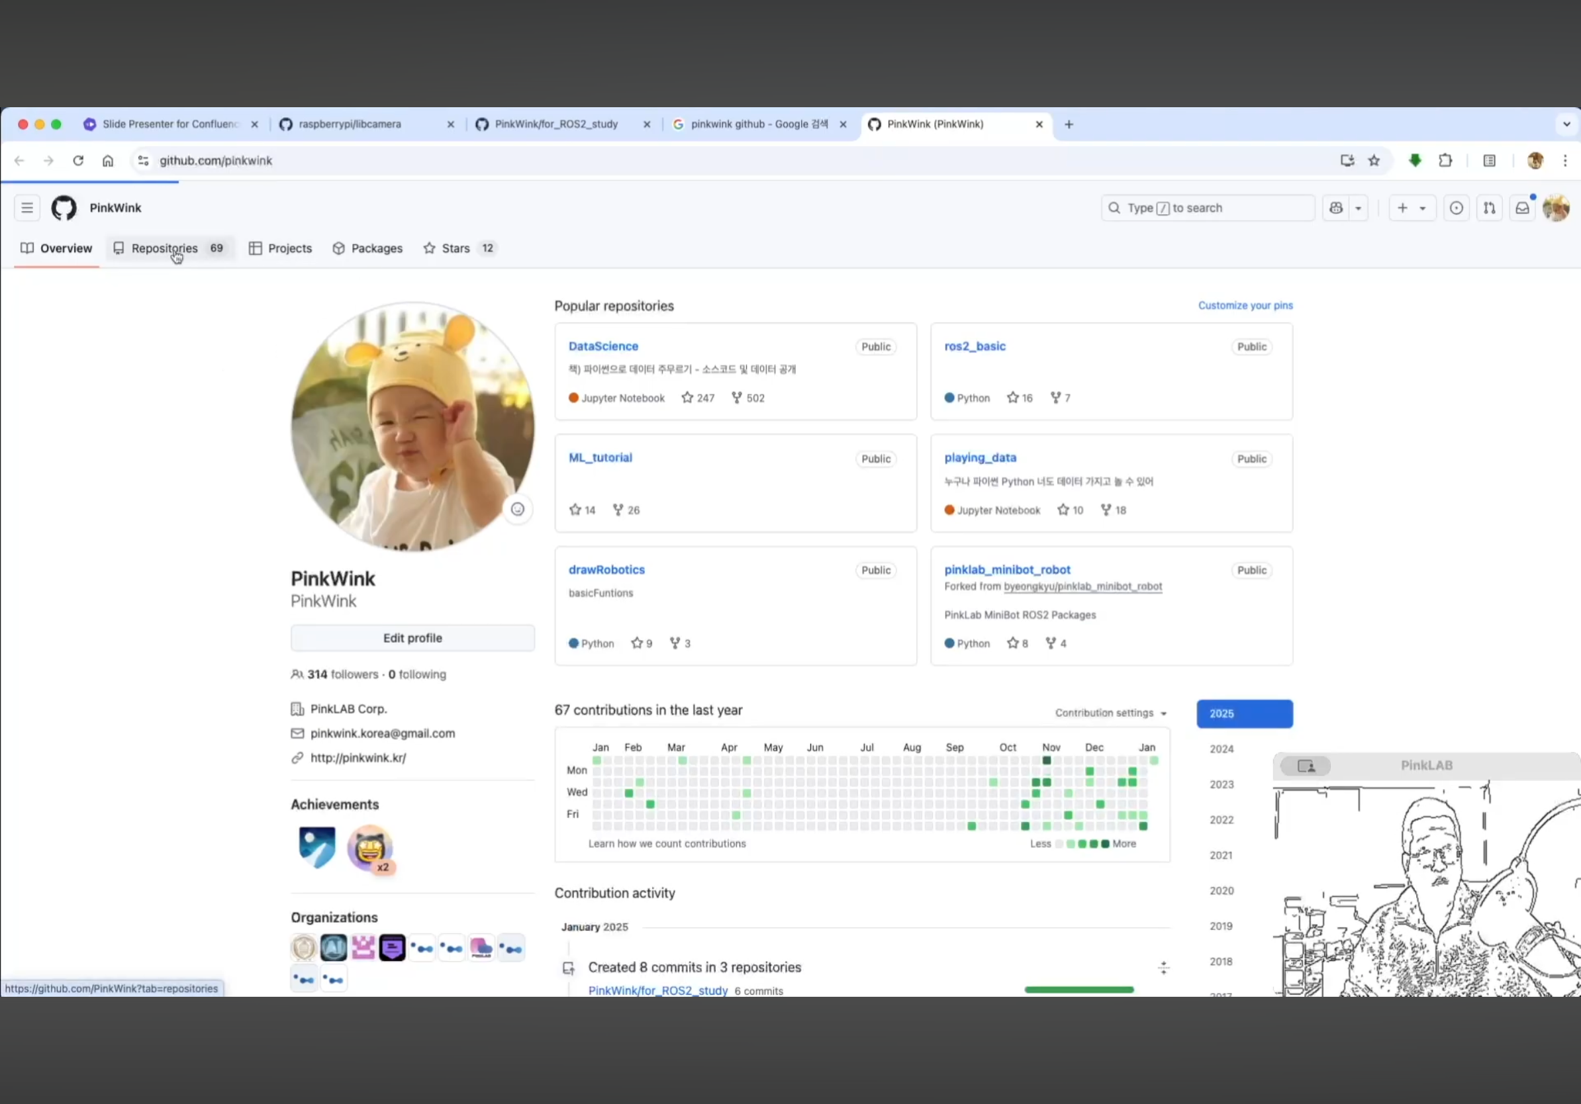The image size is (1581, 1104).
Task: Switch to the Stars tab
Action: click(x=455, y=248)
